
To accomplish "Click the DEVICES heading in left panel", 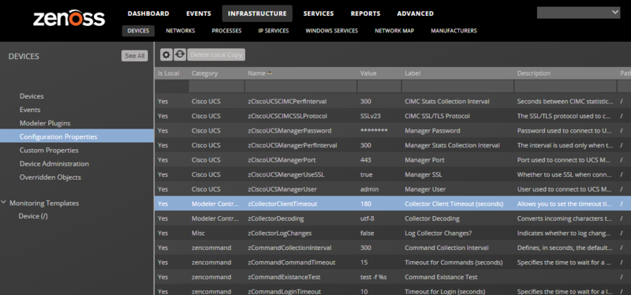I will 24,56.
